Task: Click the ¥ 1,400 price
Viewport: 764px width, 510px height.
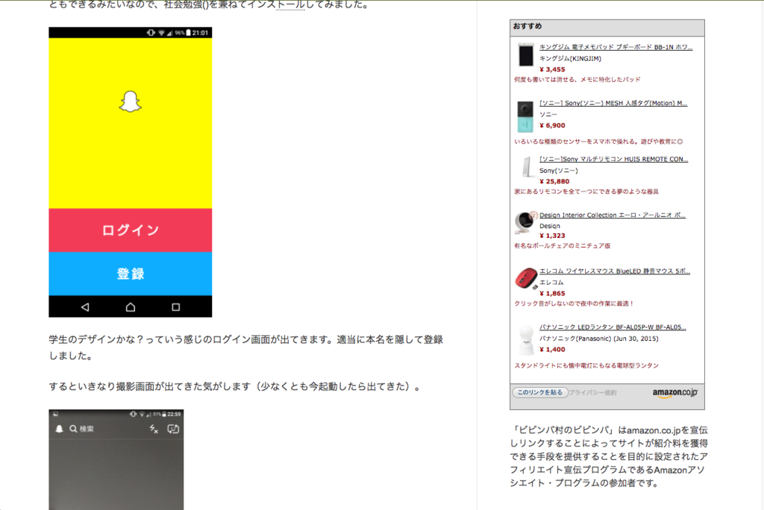Action: pyautogui.click(x=552, y=349)
